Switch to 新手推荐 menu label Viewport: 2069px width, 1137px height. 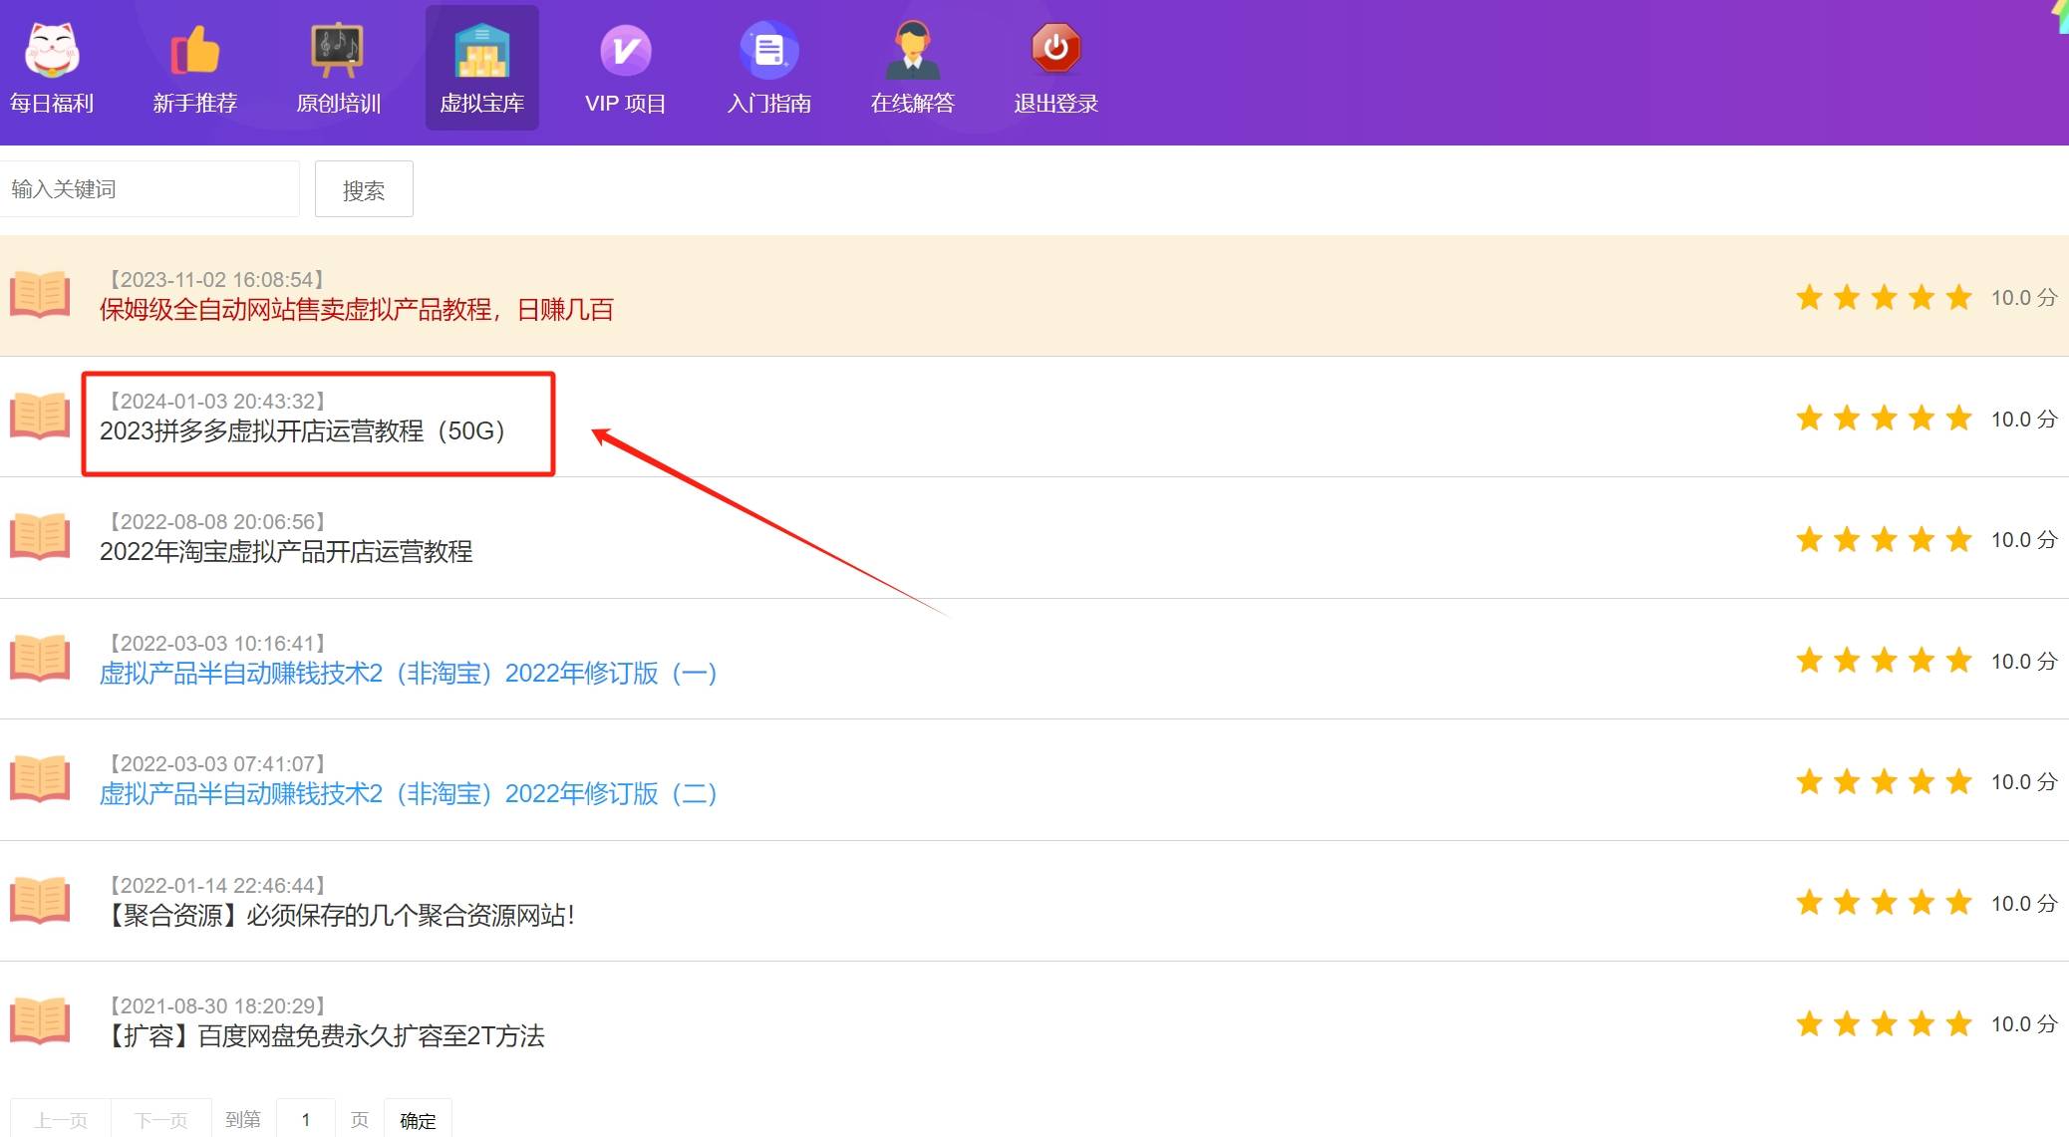pyautogui.click(x=195, y=104)
